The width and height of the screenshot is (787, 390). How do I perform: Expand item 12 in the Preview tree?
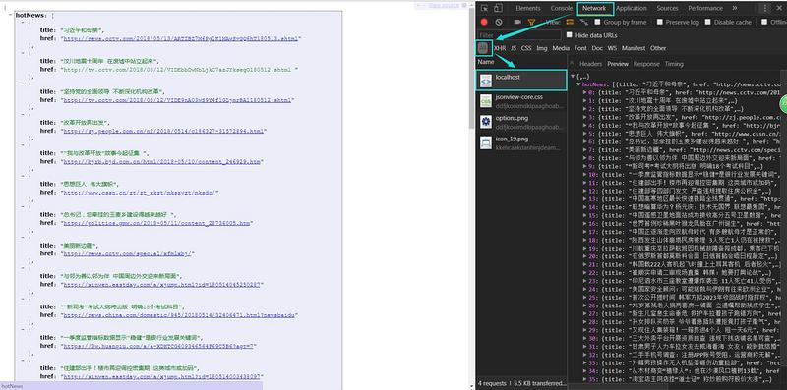(584, 191)
